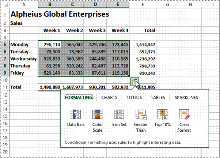Select cell with value 520,830
This screenshot has width=220, height=158.
pyautogui.click(x=50, y=59)
